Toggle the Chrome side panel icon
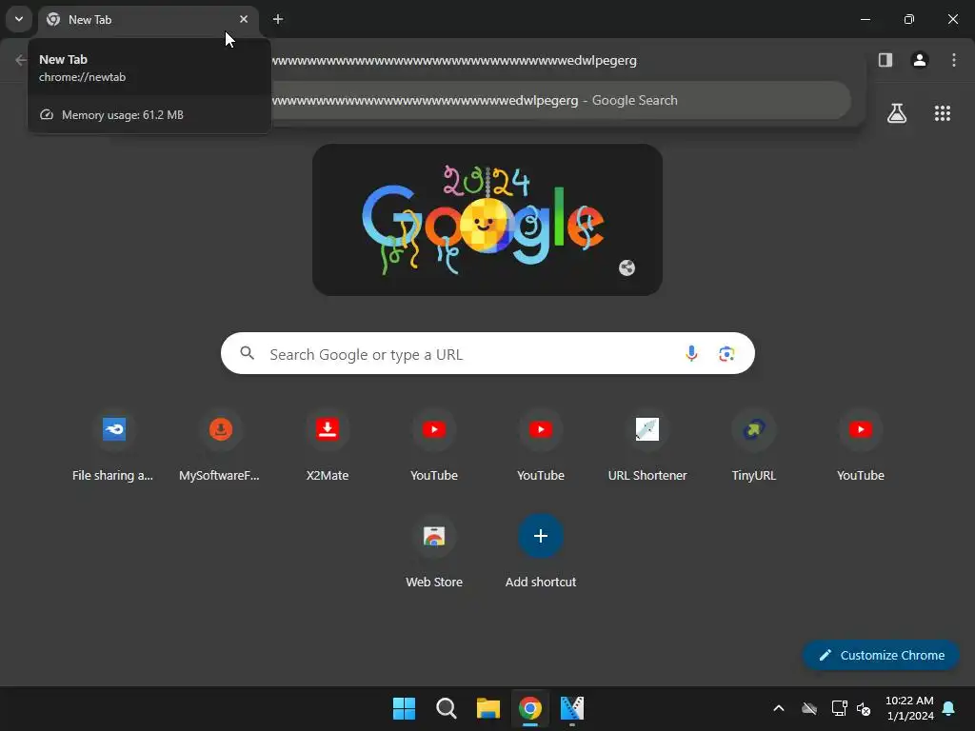The image size is (975, 731). coord(885,60)
